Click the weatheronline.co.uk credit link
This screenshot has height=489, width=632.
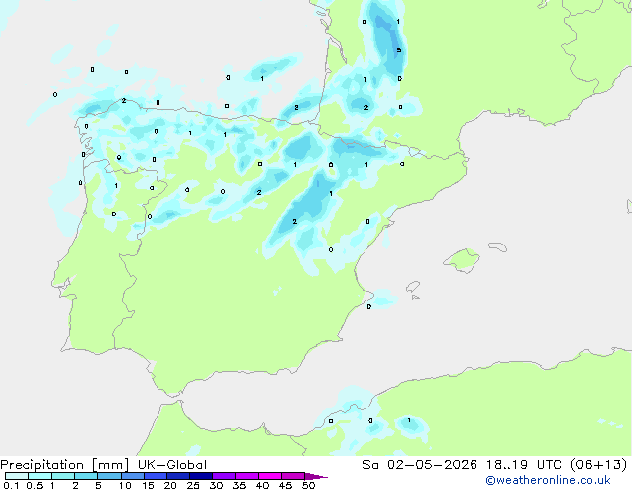coord(548,480)
